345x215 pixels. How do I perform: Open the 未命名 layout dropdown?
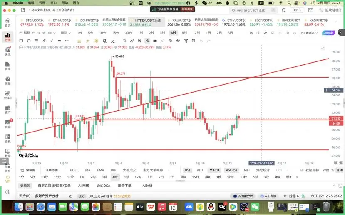click(309, 33)
